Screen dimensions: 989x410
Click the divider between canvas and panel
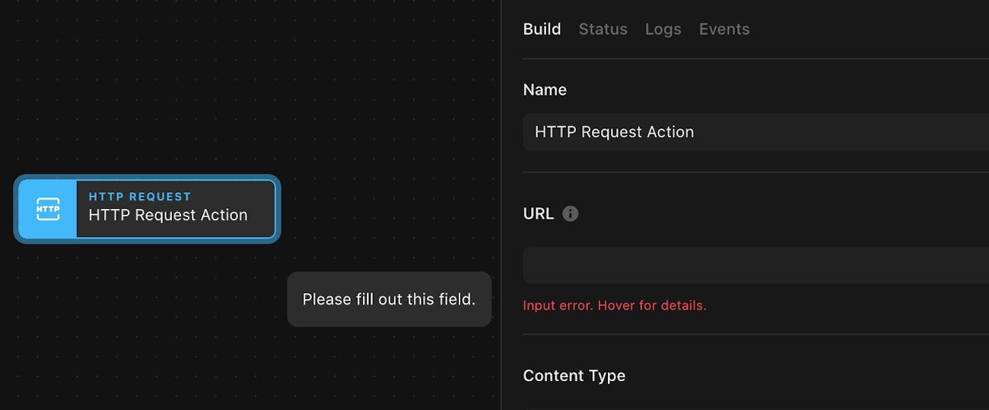coord(501,205)
